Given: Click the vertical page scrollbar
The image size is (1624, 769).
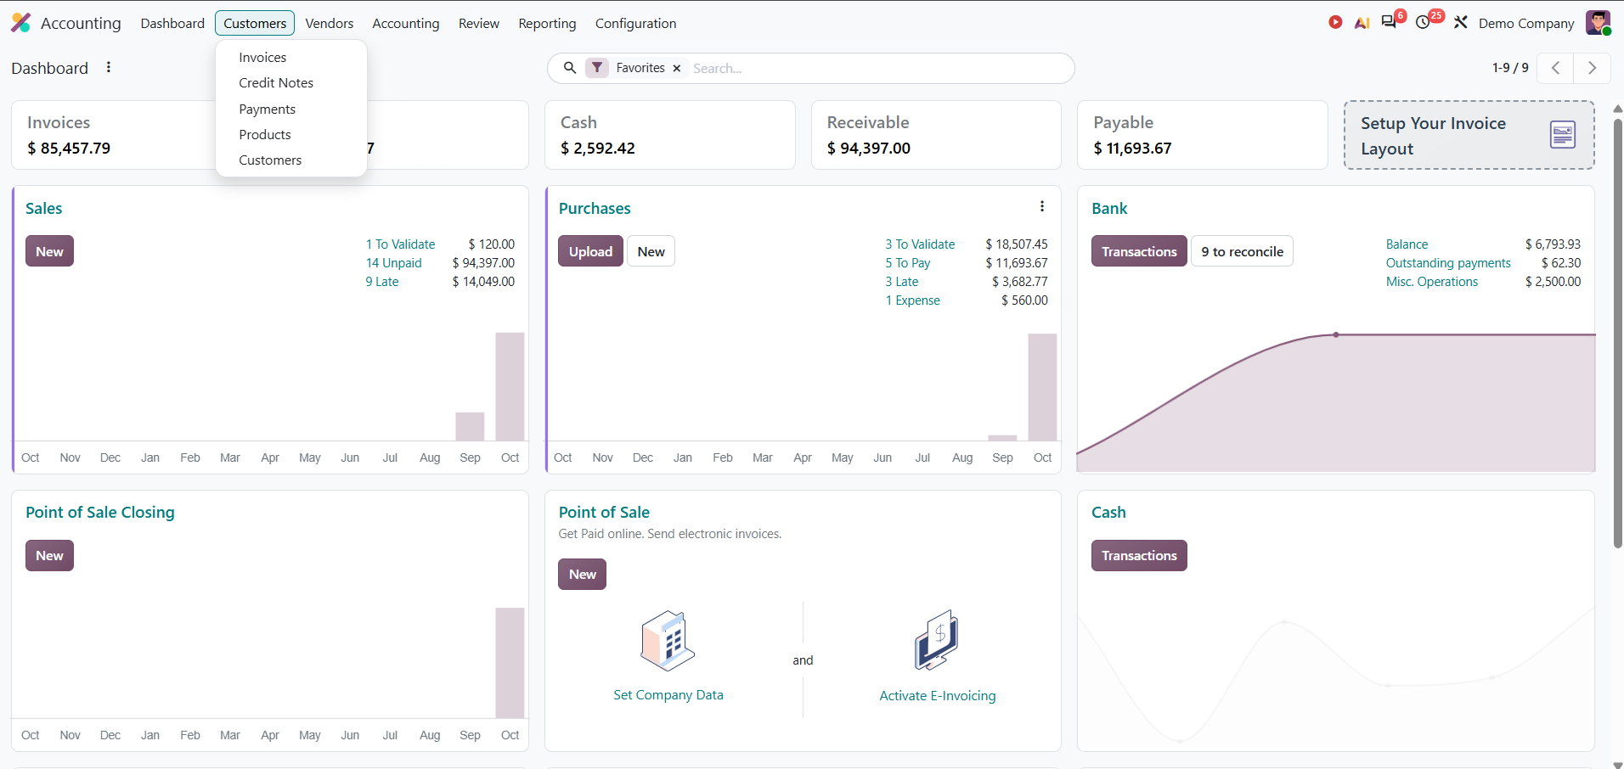Looking at the screenshot, I should pyautogui.click(x=1617, y=333).
